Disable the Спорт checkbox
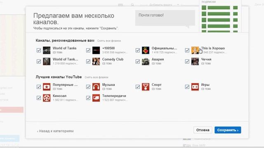Viewport: 264px width, 148px height. coord(138,87)
